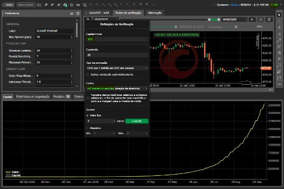
Task: Toggle the eye viewing options icon
Action: [78, 5]
